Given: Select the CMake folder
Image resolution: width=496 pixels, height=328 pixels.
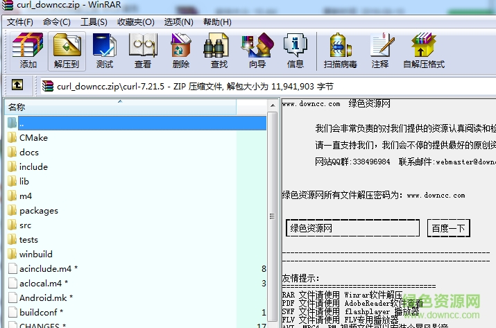Looking at the screenshot, I should (x=33, y=137).
